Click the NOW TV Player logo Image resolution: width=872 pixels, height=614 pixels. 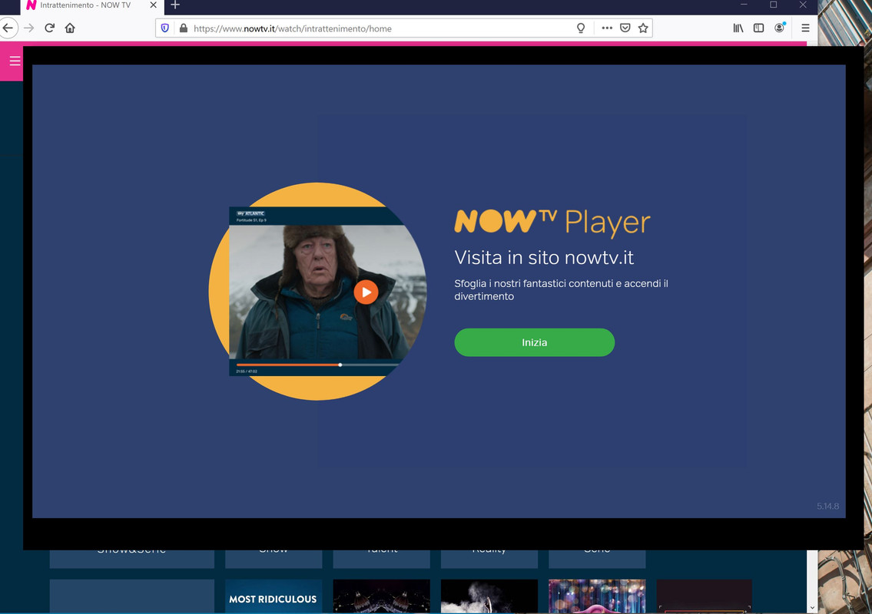coord(552,223)
